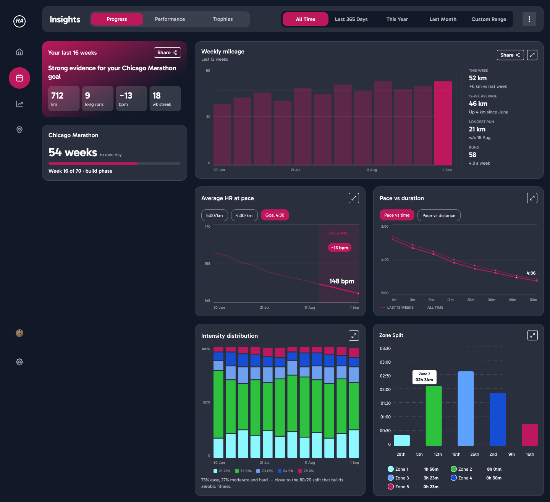Toggle Zone 4 legend in Zone Split

coord(461,478)
